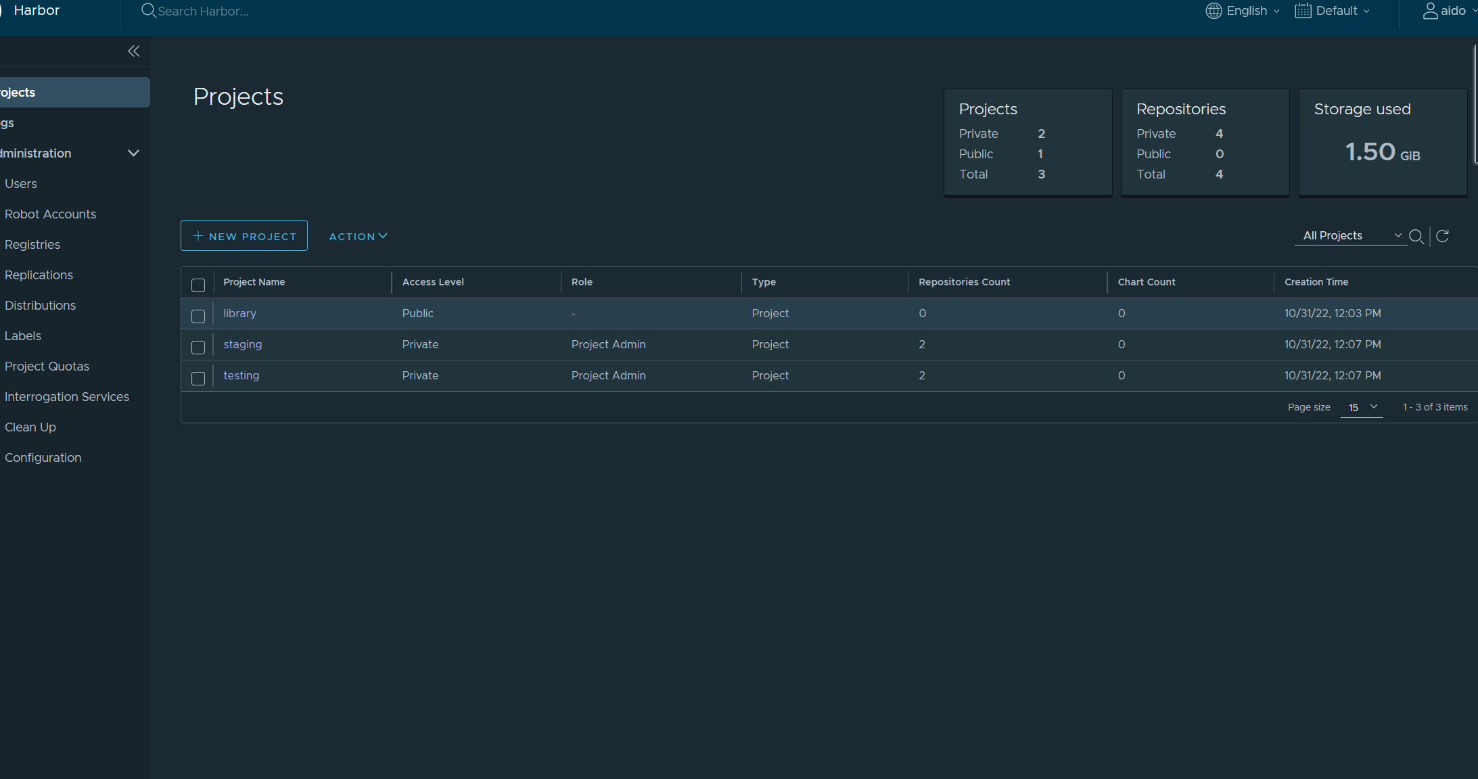The height and width of the screenshot is (779, 1478).
Task: Collapse the Administration section
Action: pos(133,153)
